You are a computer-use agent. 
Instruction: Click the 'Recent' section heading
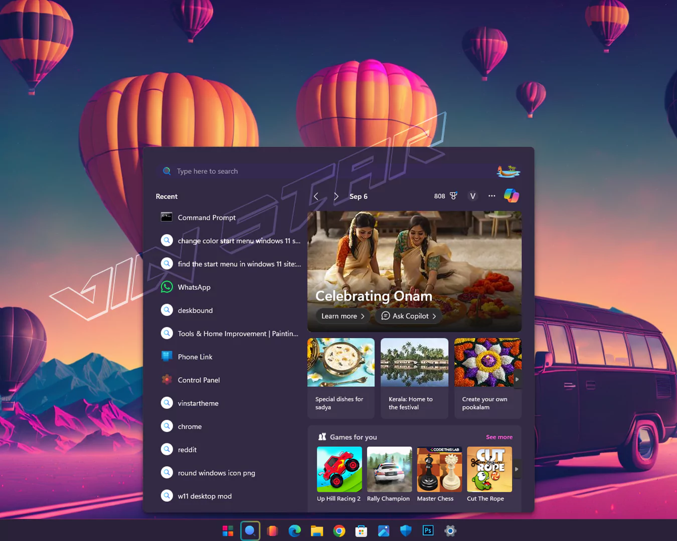point(166,196)
